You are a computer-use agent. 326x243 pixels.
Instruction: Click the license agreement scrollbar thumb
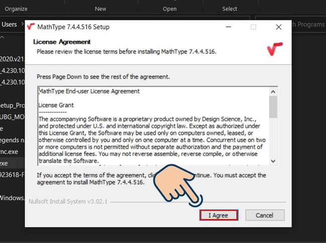(x=273, y=106)
